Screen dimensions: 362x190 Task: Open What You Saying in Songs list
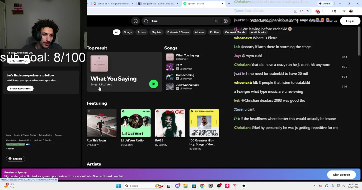pos(187,55)
